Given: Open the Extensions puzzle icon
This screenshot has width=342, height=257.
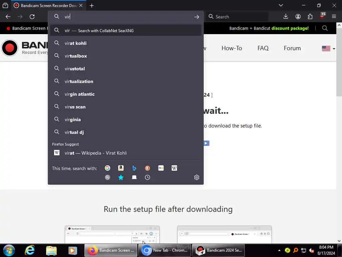Looking at the screenshot, I should point(310,17).
